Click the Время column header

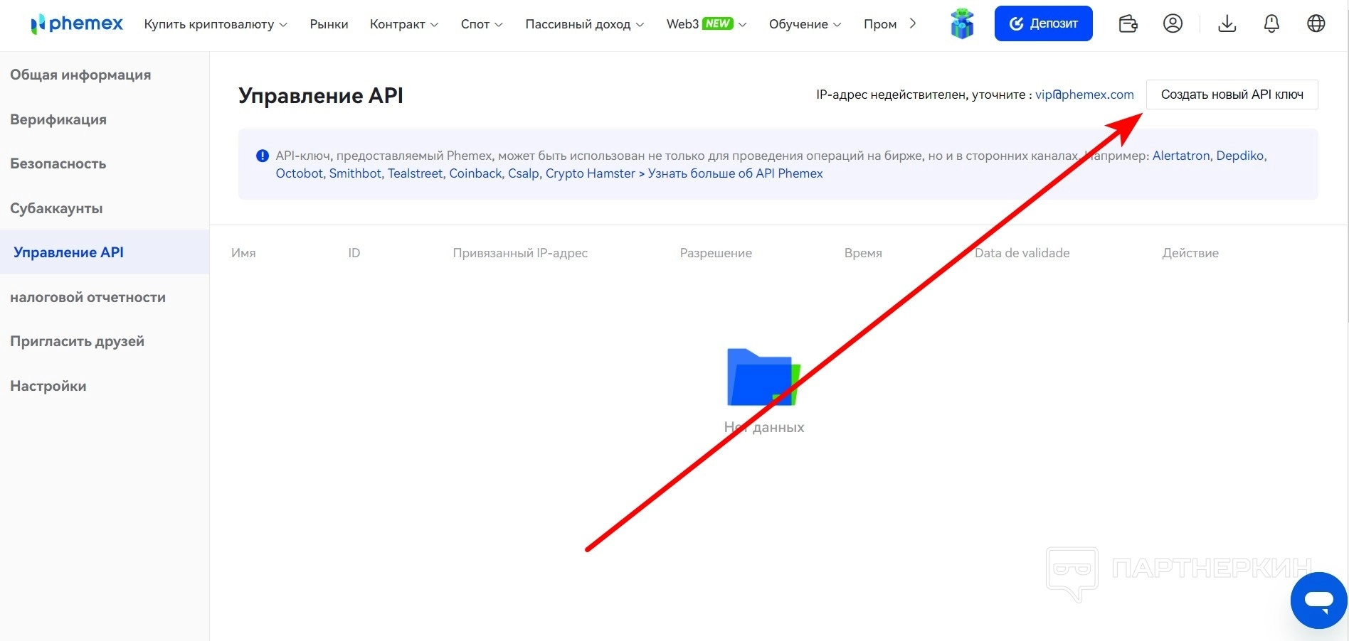pyautogui.click(x=863, y=253)
